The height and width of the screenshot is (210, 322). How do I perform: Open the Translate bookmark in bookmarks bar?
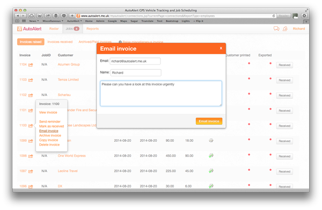147,21
